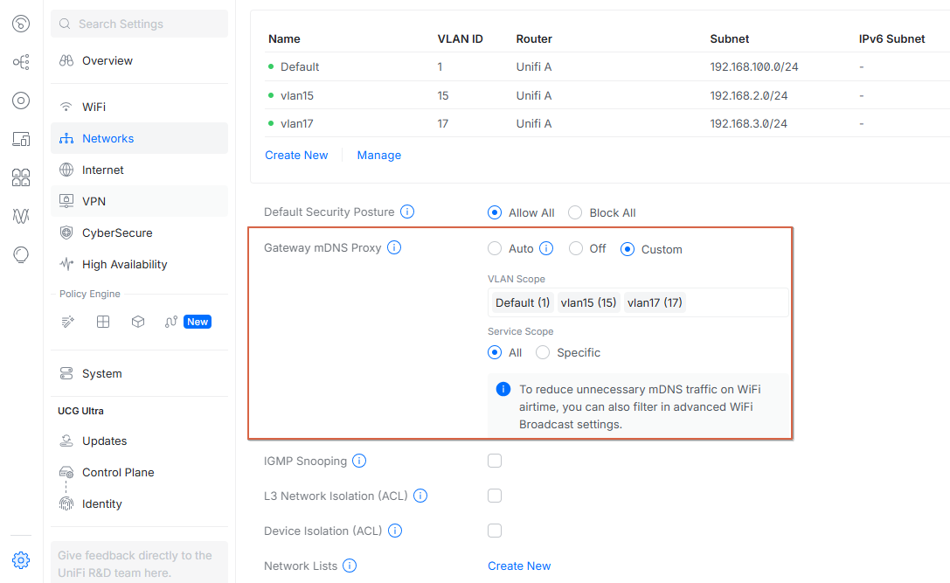
Task: Open the routing icon with New badge
Action: [x=171, y=322]
